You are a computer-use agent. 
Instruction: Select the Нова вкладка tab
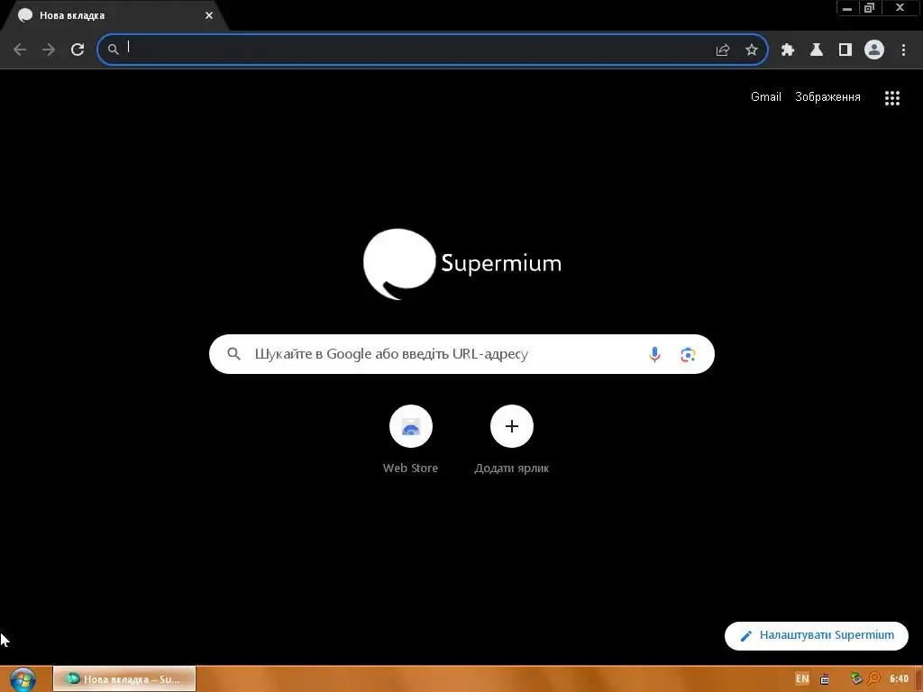(114, 15)
